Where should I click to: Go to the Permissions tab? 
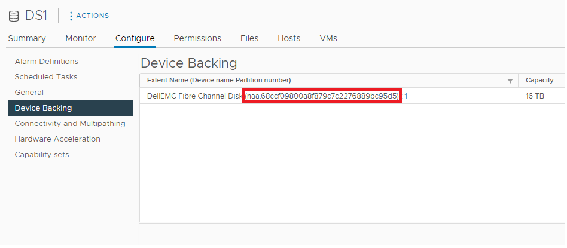tap(197, 38)
